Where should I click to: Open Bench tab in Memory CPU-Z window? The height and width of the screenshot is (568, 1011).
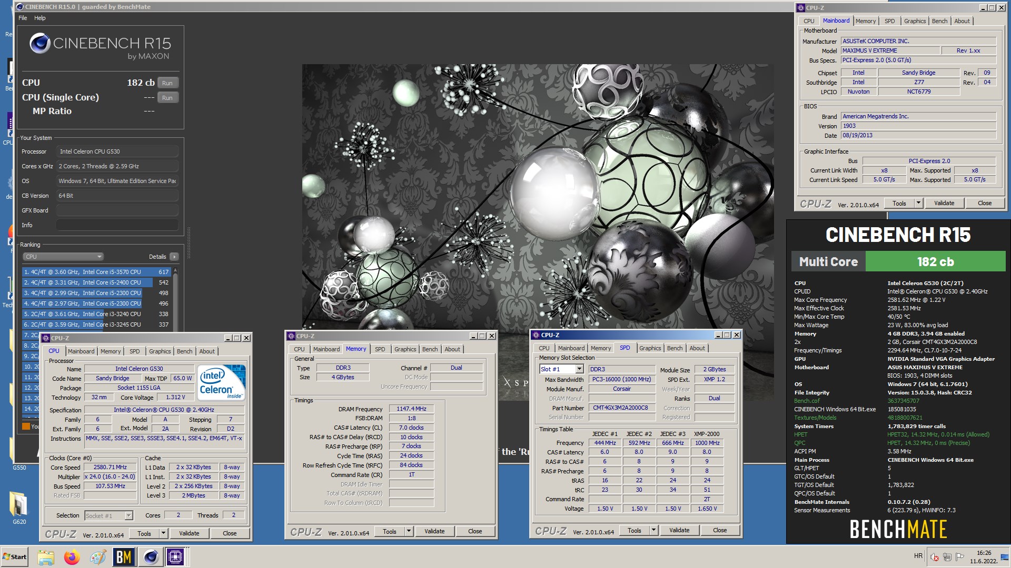pyautogui.click(x=430, y=349)
